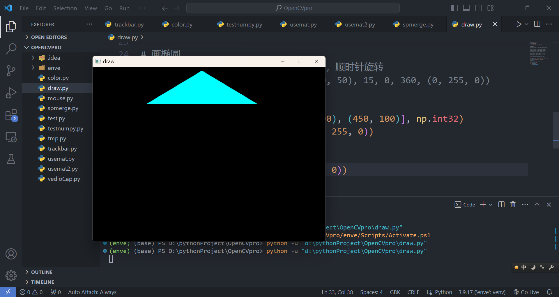Viewport: 559px width, 297px height.
Task: Click errors and warnings count in status bar
Action: 31,292
